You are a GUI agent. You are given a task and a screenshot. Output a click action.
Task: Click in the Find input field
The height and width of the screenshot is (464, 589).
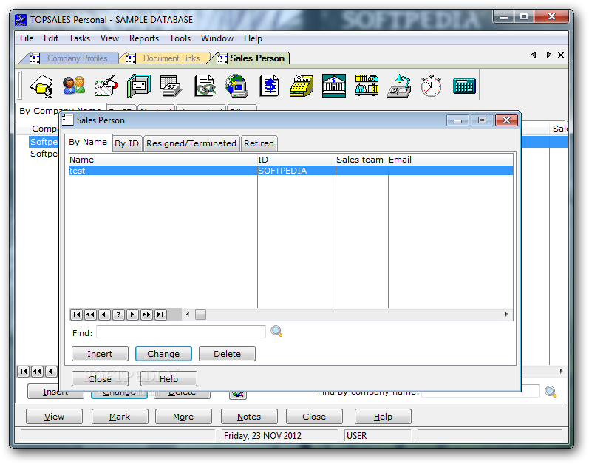pyautogui.click(x=181, y=332)
